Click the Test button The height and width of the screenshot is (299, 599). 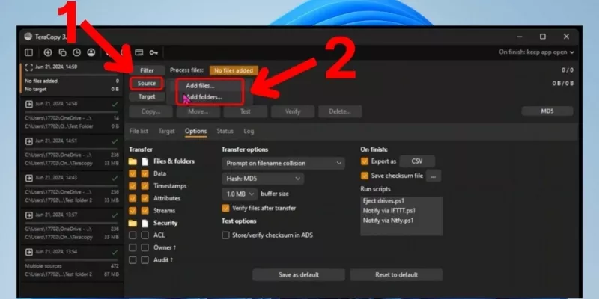pos(246,111)
